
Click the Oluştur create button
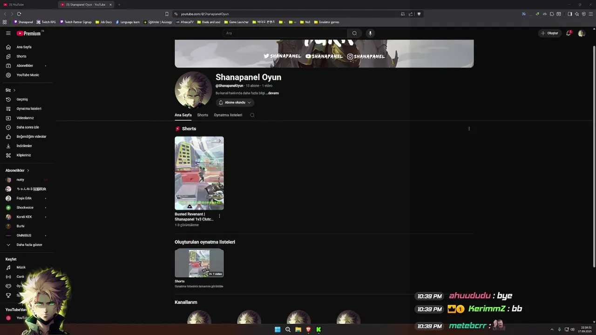(549, 33)
